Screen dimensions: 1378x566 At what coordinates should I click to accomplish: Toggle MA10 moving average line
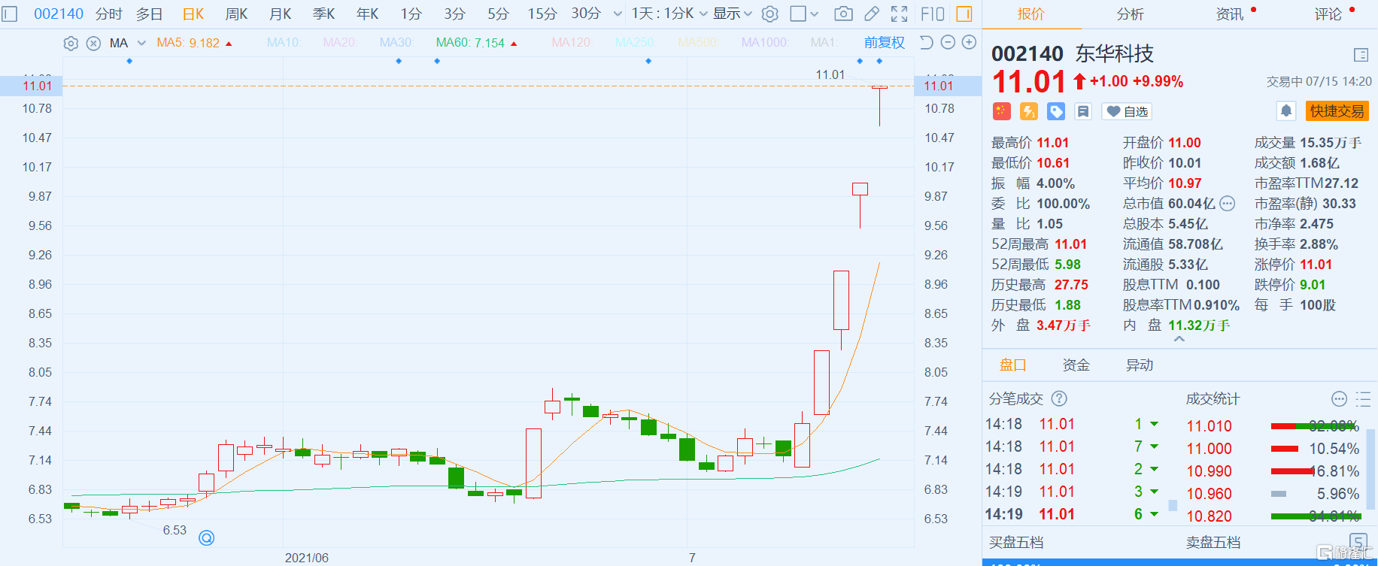[284, 43]
